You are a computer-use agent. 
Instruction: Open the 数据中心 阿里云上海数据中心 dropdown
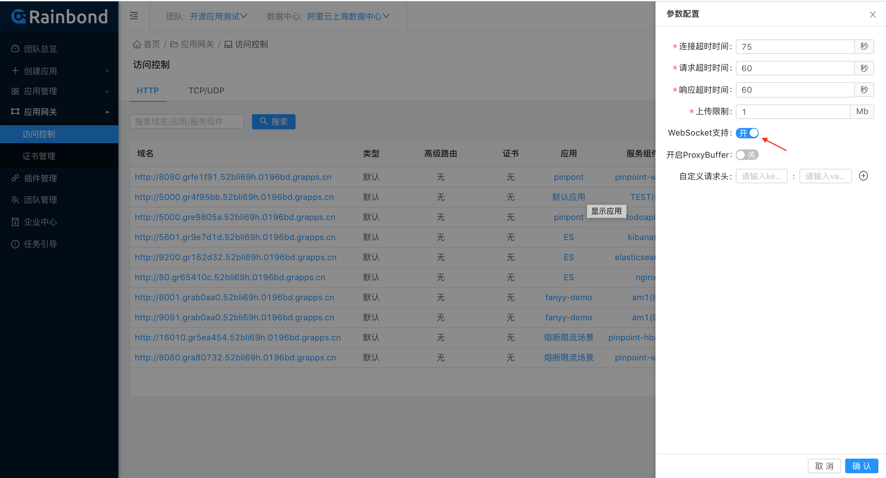[x=348, y=16]
